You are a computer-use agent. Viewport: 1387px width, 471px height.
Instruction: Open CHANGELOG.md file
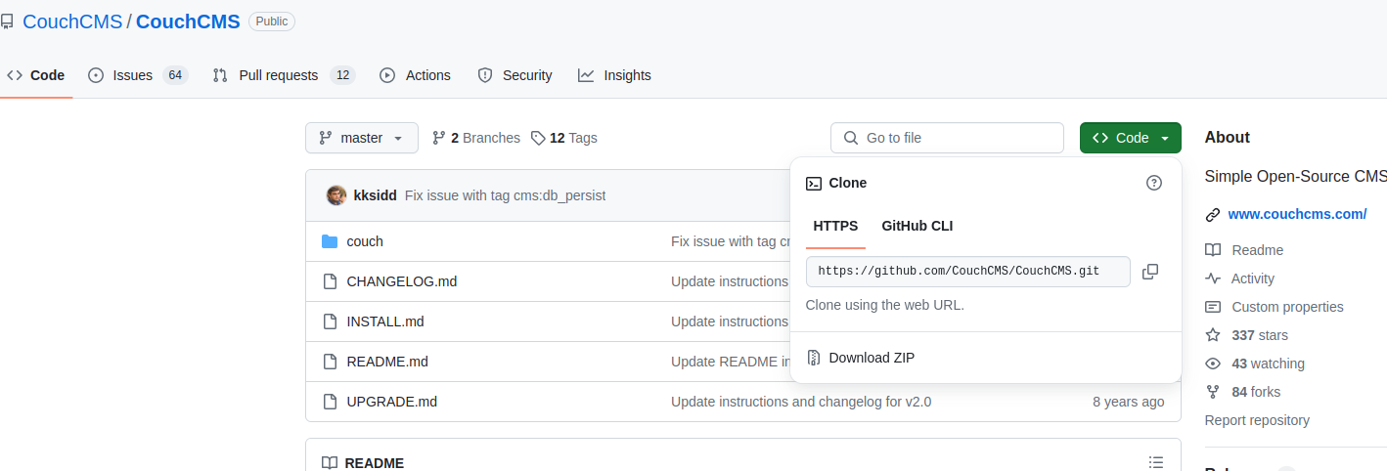click(x=402, y=281)
